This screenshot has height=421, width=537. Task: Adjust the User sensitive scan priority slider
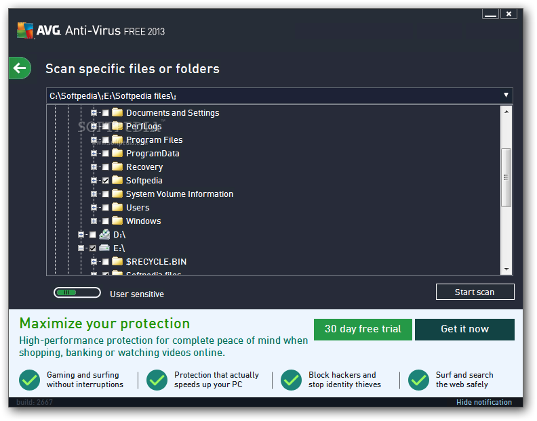[77, 293]
